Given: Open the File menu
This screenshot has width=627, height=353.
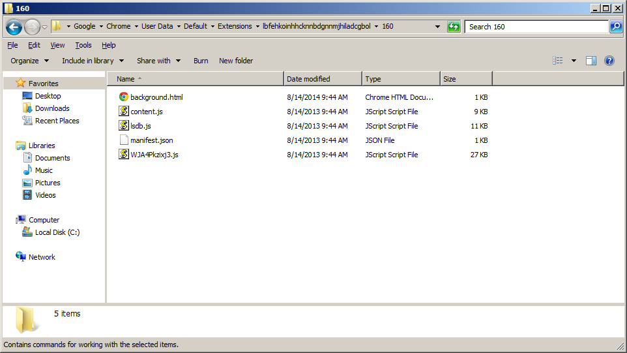Looking at the screenshot, I should tap(12, 45).
